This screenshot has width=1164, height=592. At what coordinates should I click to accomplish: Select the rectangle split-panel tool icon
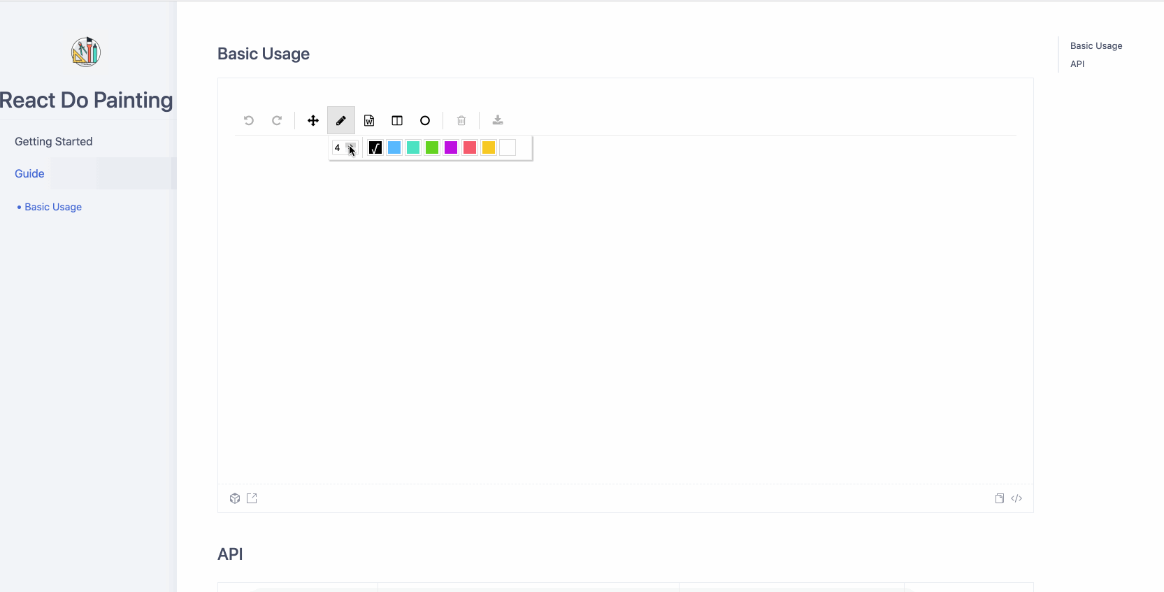point(397,120)
